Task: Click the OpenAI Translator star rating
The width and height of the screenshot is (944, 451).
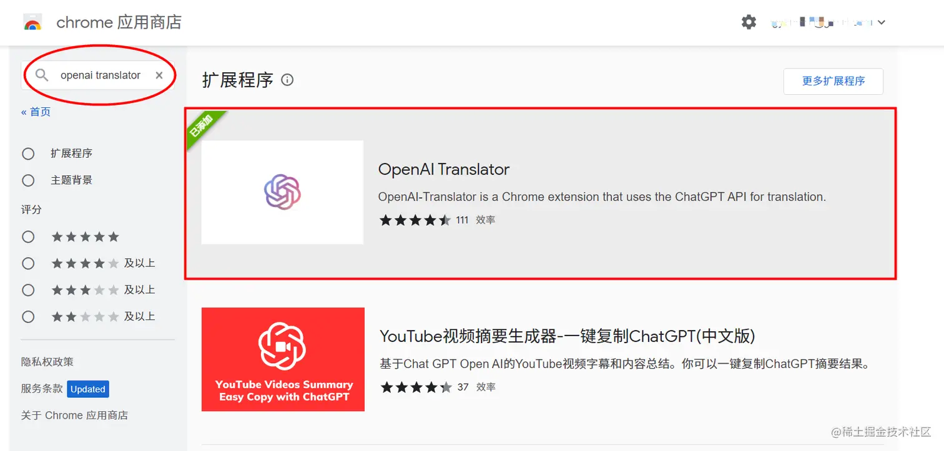Action: (x=415, y=220)
